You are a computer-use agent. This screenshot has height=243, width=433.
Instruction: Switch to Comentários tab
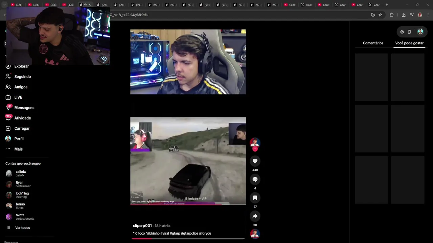(373, 43)
